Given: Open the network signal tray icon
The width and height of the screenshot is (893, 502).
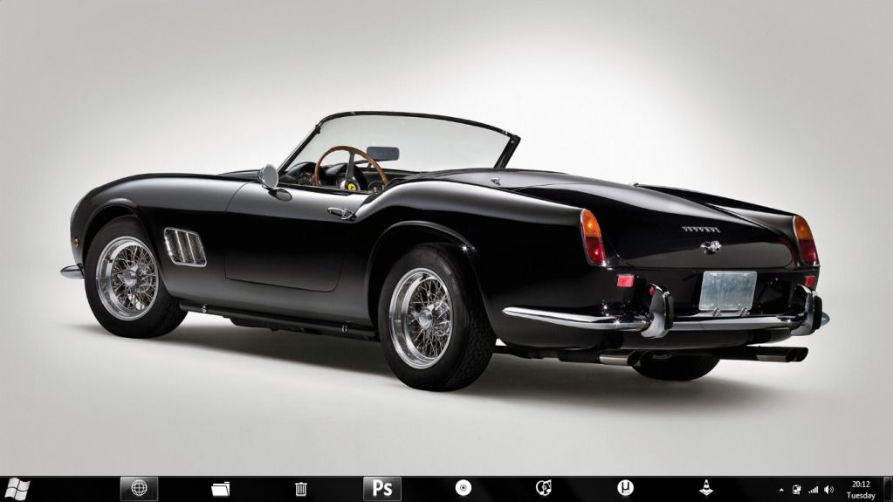Looking at the screenshot, I should [x=814, y=490].
